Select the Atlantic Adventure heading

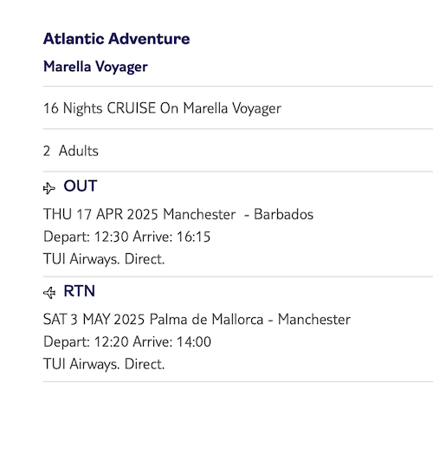tap(117, 39)
